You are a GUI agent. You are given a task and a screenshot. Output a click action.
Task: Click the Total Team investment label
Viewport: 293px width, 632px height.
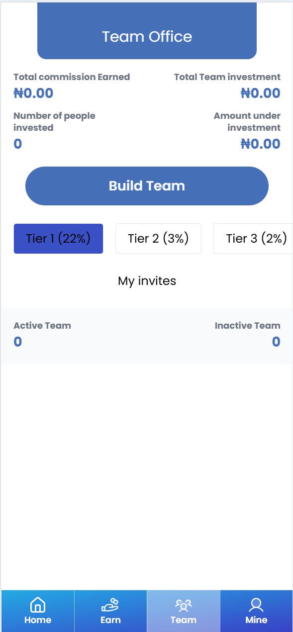coord(227,77)
